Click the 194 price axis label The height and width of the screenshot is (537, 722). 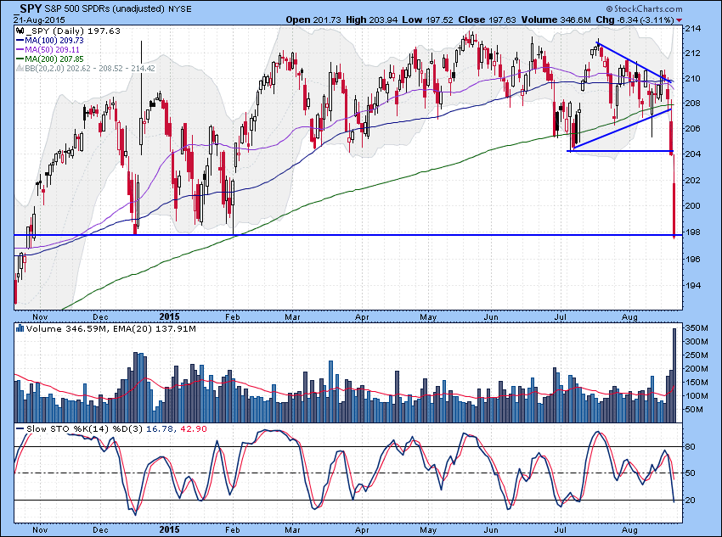693,286
